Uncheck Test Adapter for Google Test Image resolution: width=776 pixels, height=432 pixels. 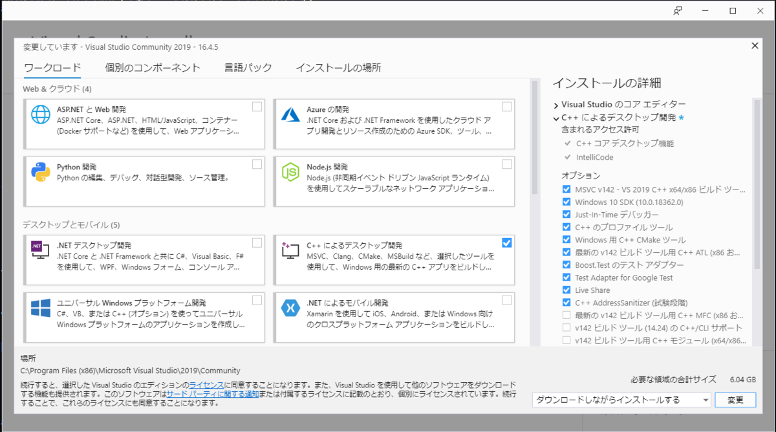pos(566,277)
